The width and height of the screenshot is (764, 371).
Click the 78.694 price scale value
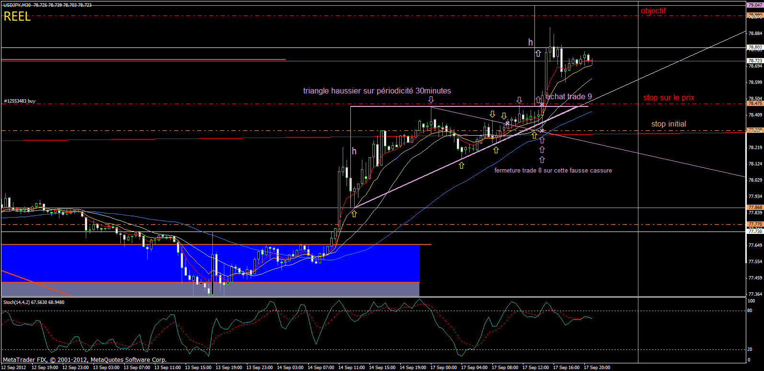coord(755,66)
